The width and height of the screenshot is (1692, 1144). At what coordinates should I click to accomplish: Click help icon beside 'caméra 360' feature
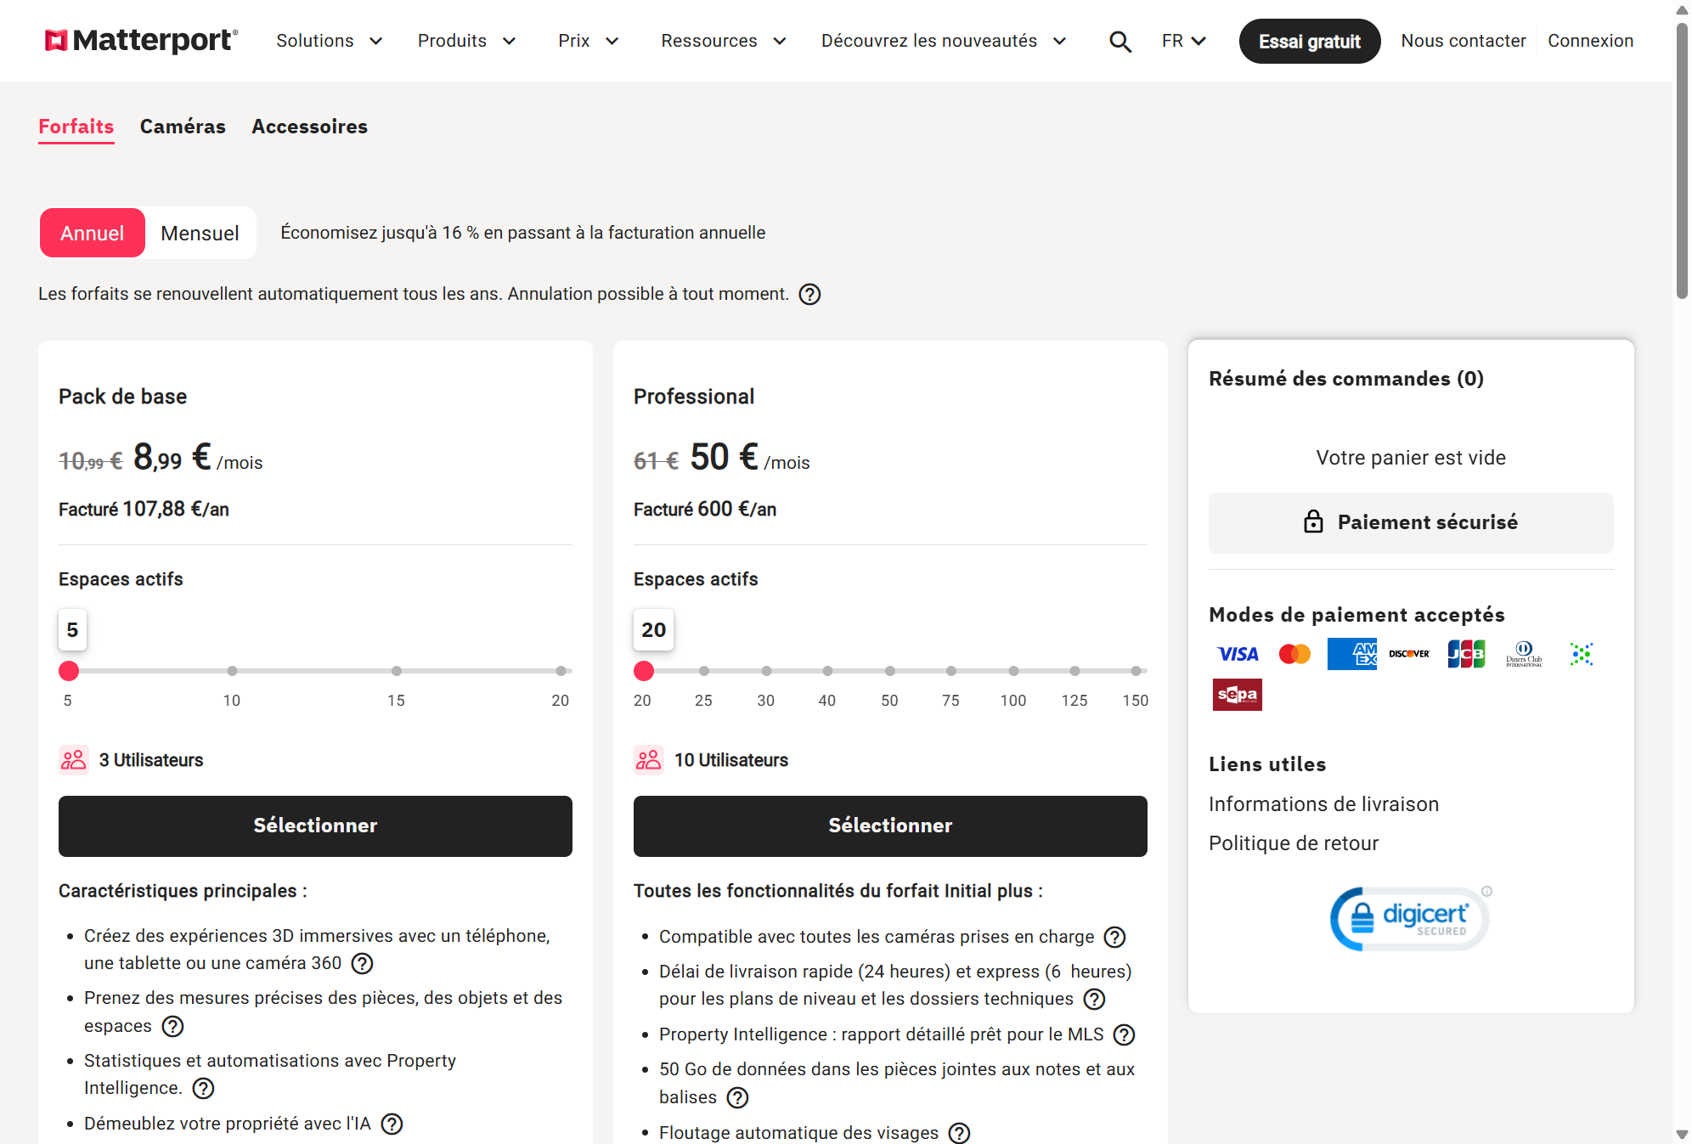point(362,963)
